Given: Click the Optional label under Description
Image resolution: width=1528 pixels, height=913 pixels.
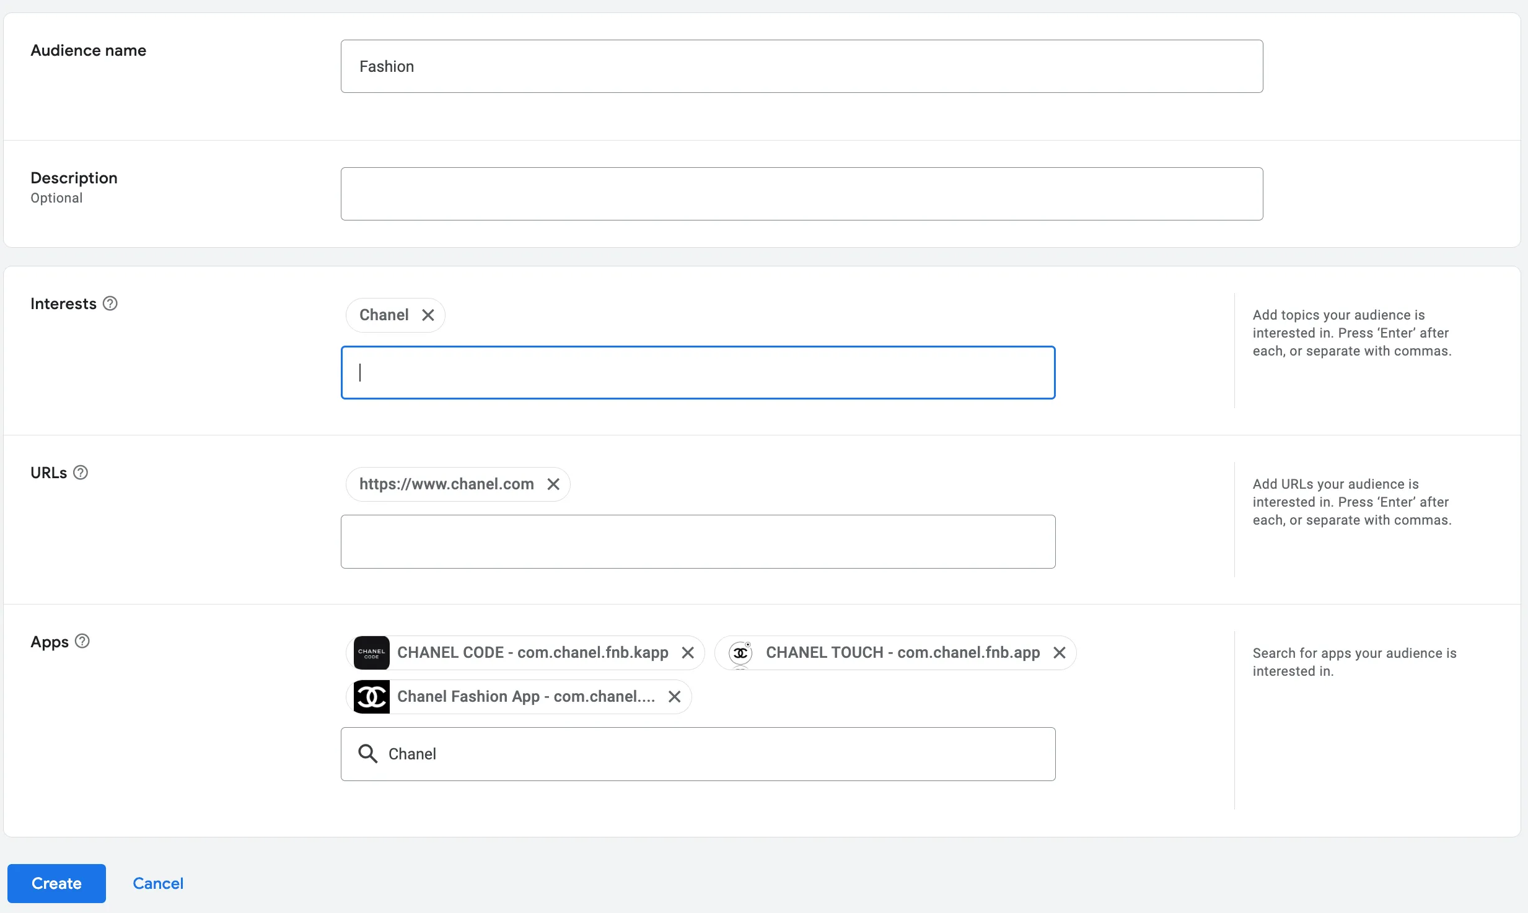Looking at the screenshot, I should (x=56, y=198).
